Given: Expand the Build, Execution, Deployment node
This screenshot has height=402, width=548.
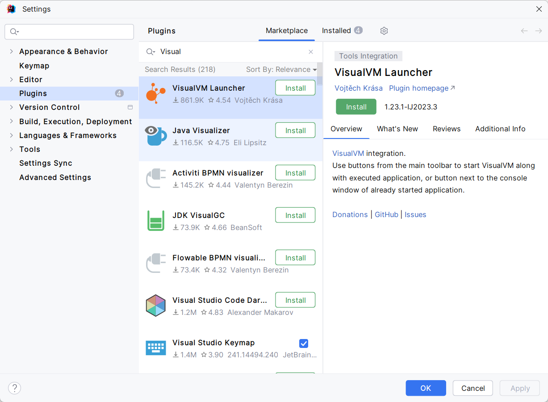Looking at the screenshot, I should (x=11, y=121).
